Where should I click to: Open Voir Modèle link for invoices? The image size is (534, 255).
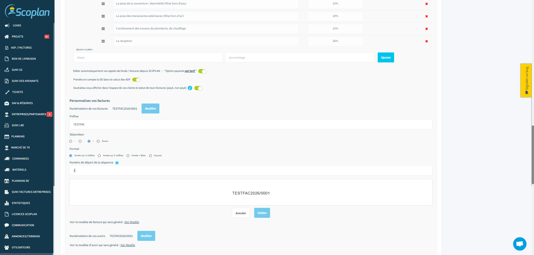(132, 222)
